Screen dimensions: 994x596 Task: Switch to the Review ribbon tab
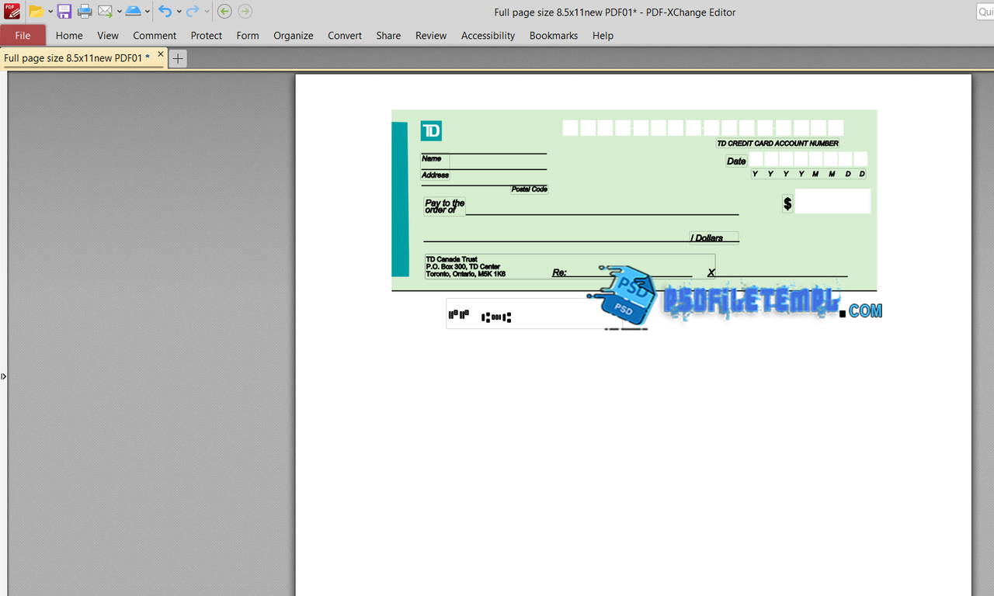pos(431,35)
